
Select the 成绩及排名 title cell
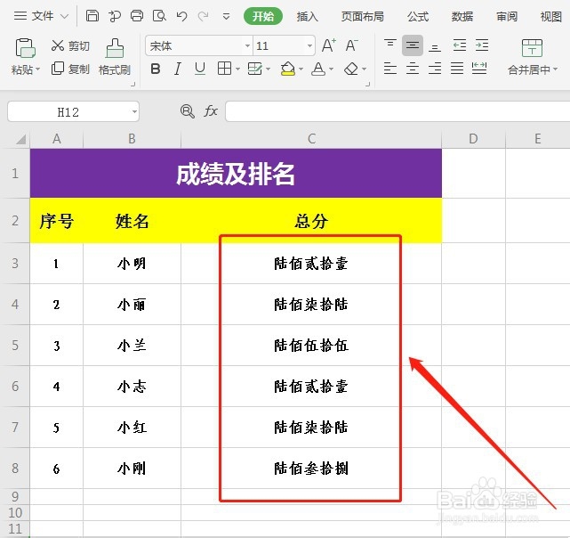tap(236, 174)
